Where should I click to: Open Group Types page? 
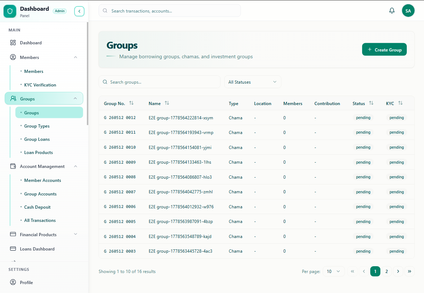point(37,126)
